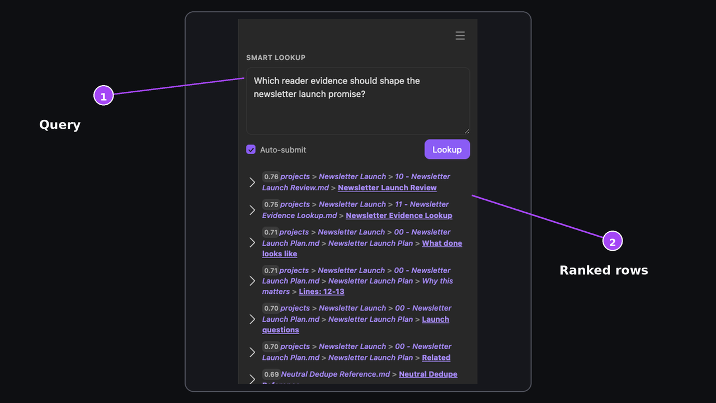Screen dimensions: 716x403
Task: Open the hamburger menu icon
Action: click(460, 36)
